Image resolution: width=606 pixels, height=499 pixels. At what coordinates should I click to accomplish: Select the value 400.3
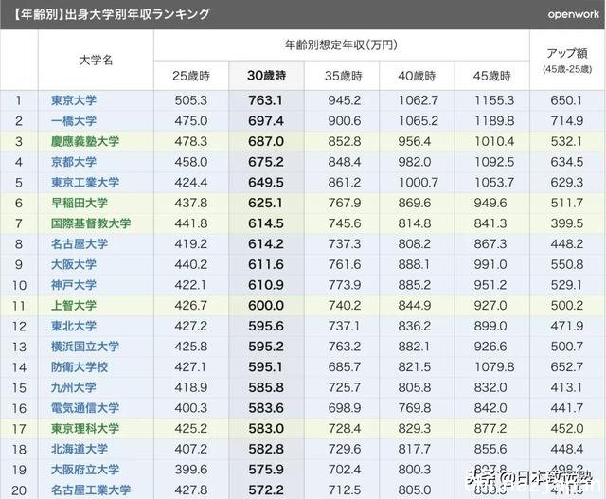tap(190, 408)
